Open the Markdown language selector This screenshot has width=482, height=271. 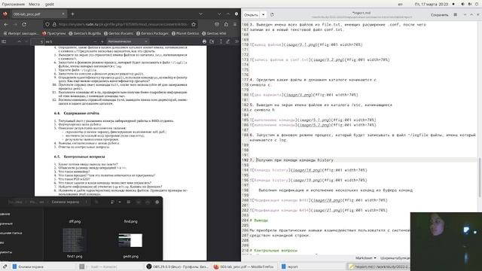365,258
